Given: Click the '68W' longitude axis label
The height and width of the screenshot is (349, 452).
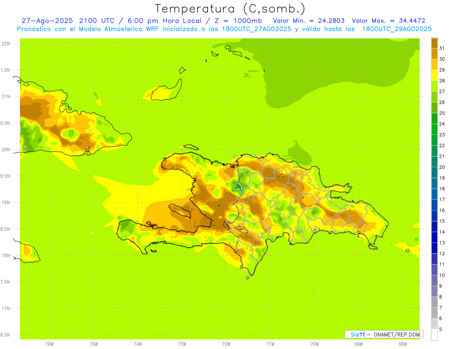Looking at the screenshot, I should (403, 344).
